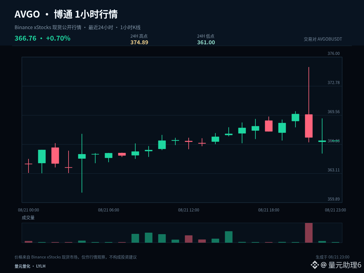This screenshot has height=273, width=364.
Task: Click the footer credit 量元量化 • LYLH
Action: pyautogui.click(x=30, y=266)
